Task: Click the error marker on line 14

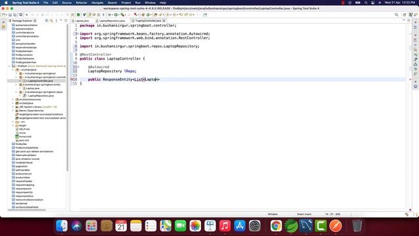Action: tap(72, 79)
